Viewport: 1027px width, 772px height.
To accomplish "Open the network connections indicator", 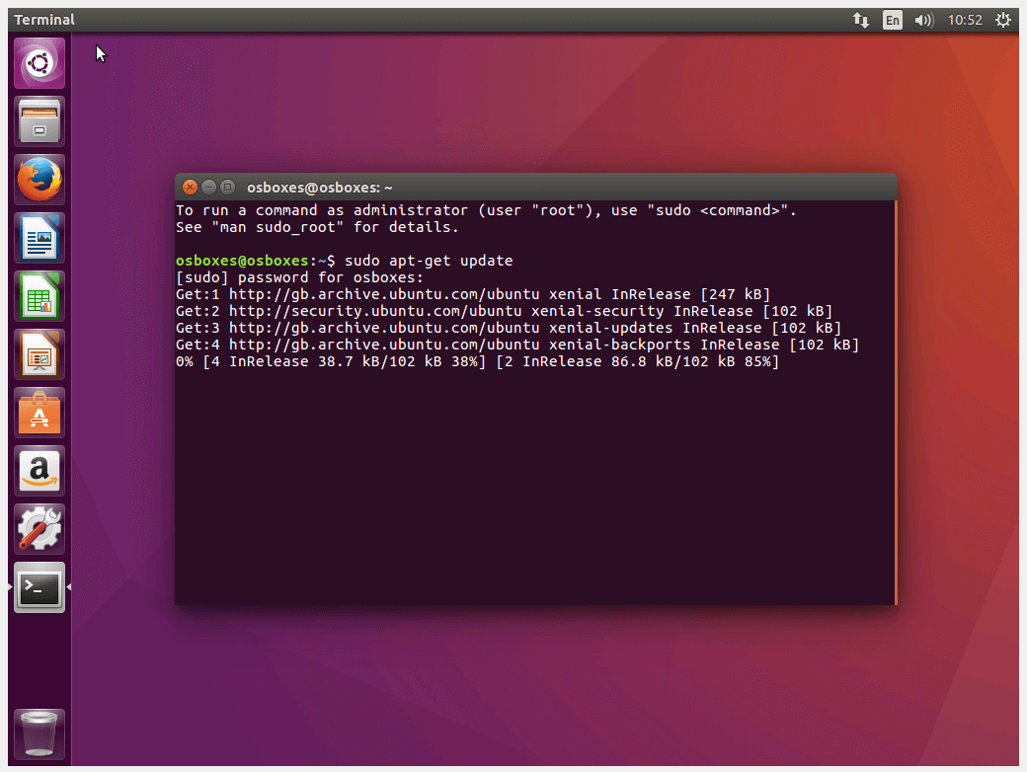I will [861, 20].
